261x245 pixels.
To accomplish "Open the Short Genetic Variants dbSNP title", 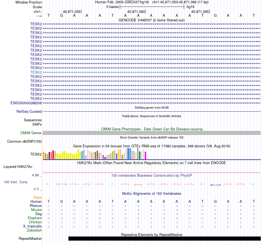I will pos(152,137).
